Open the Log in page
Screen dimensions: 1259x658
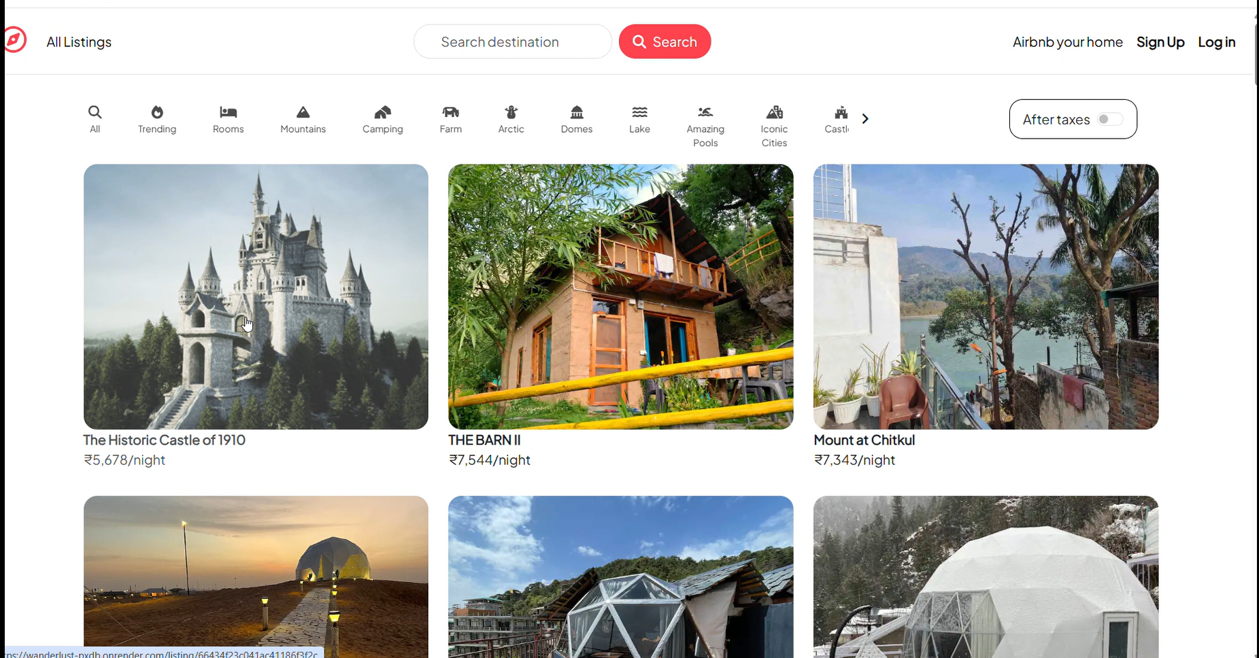(x=1216, y=42)
